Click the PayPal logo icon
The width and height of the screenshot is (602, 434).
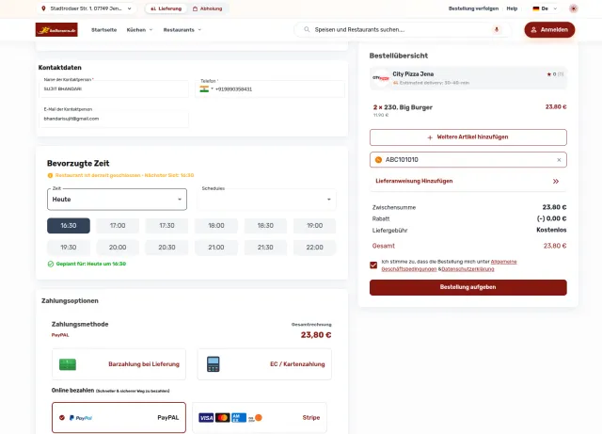pyautogui.click(x=81, y=418)
